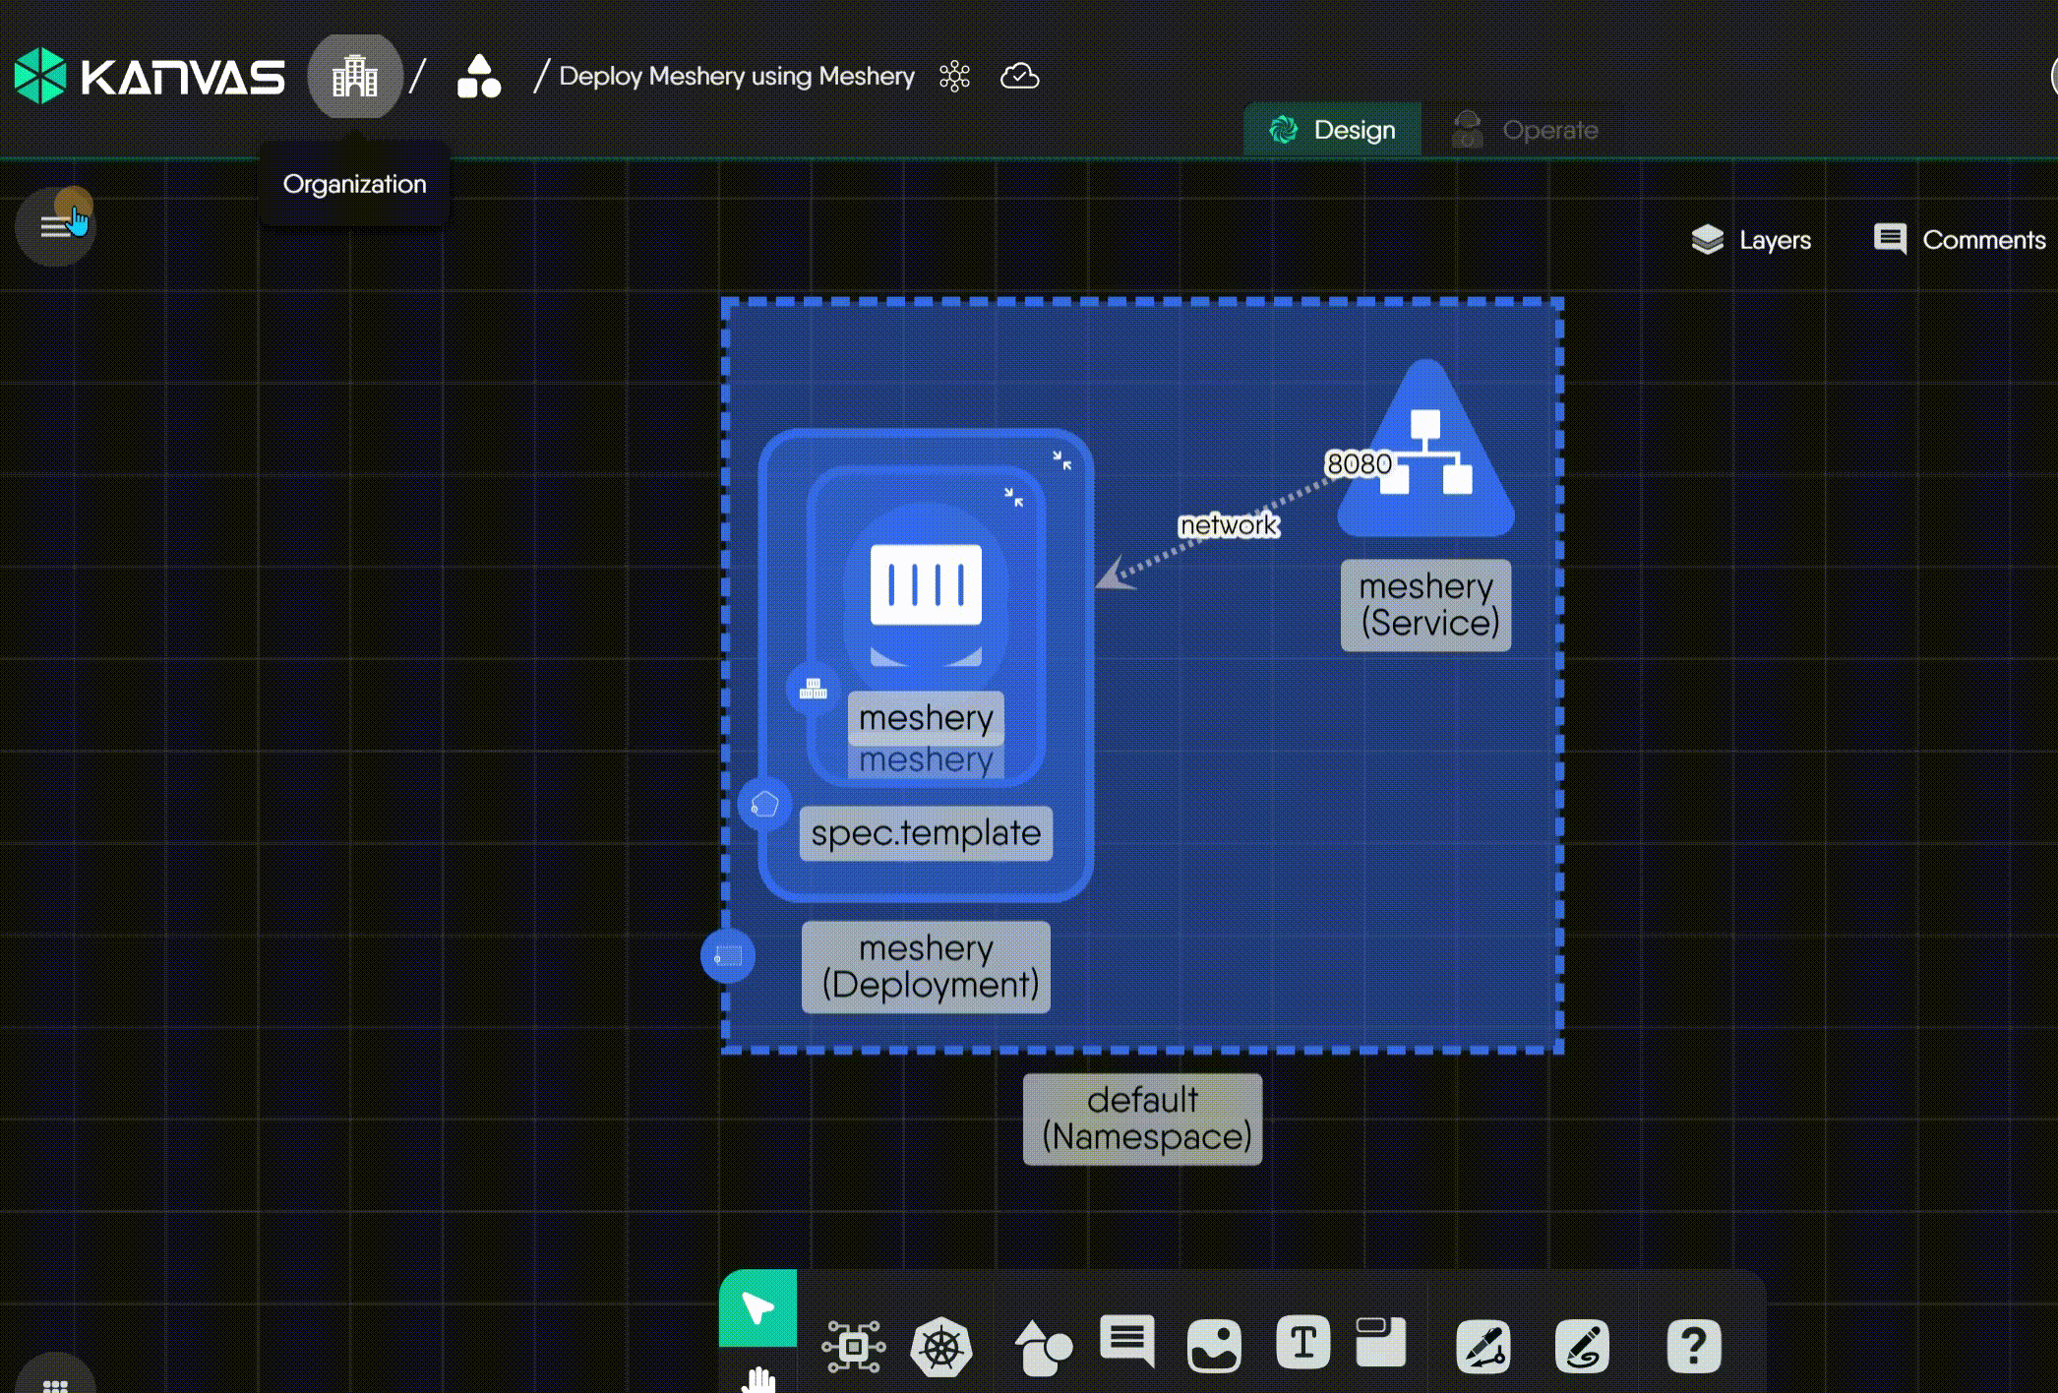
Task: Select the image insert tool
Action: [x=1214, y=1346]
